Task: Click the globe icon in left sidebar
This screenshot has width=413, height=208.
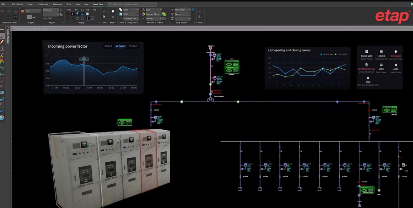Action: (x=2, y=118)
